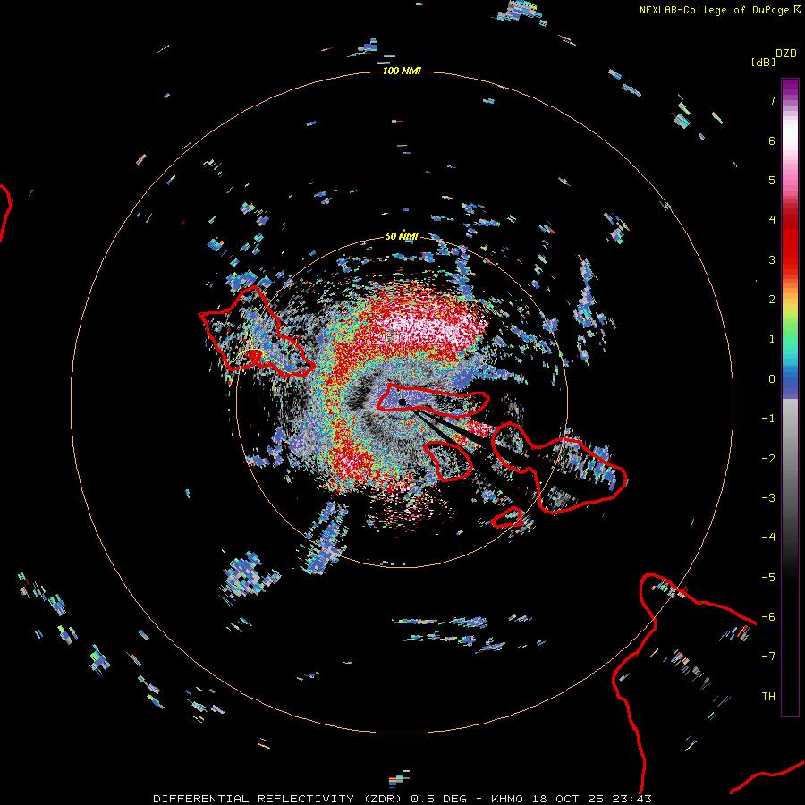Click the -6 value on the scale

click(768, 617)
